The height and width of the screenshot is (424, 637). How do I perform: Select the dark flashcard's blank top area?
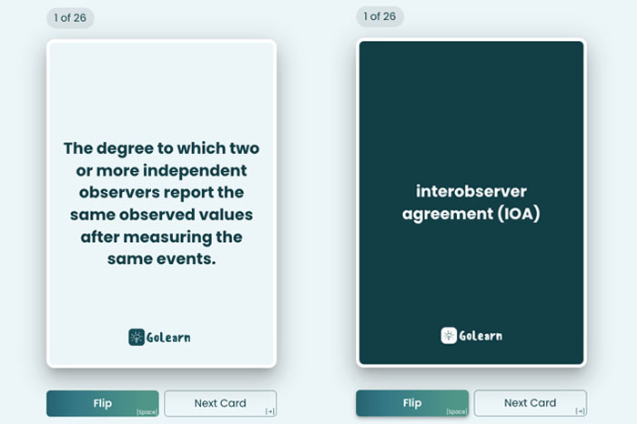point(470,82)
